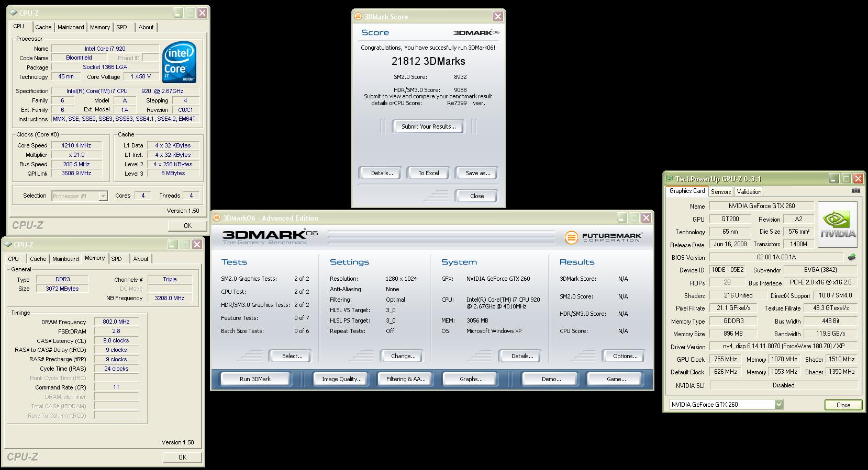This screenshot has width=868, height=470.
Task: Click Save as button in score window
Action: pyautogui.click(x=477, y=173)
